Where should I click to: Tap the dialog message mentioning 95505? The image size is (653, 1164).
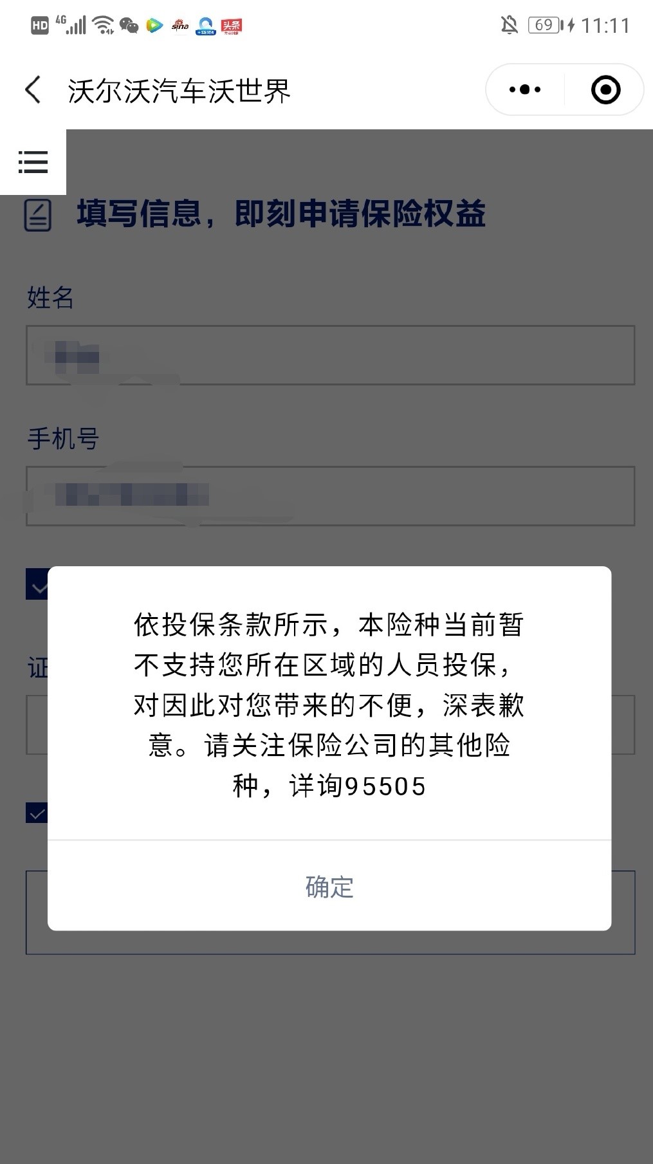coord(329,705)
